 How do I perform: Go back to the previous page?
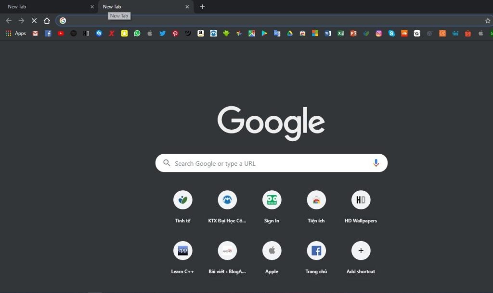pyautogui.click(x=9, y=21)
